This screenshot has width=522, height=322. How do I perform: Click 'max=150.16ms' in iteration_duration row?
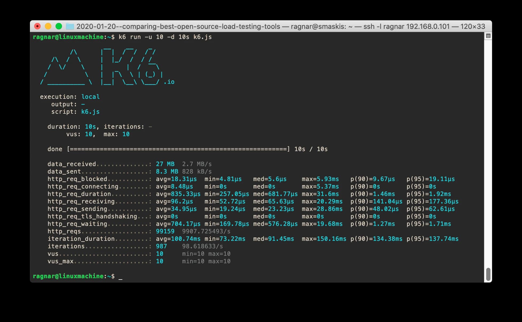coord(324,239)
